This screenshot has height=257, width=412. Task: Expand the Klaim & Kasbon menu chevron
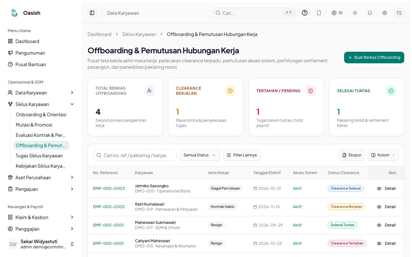pos(72,217)
